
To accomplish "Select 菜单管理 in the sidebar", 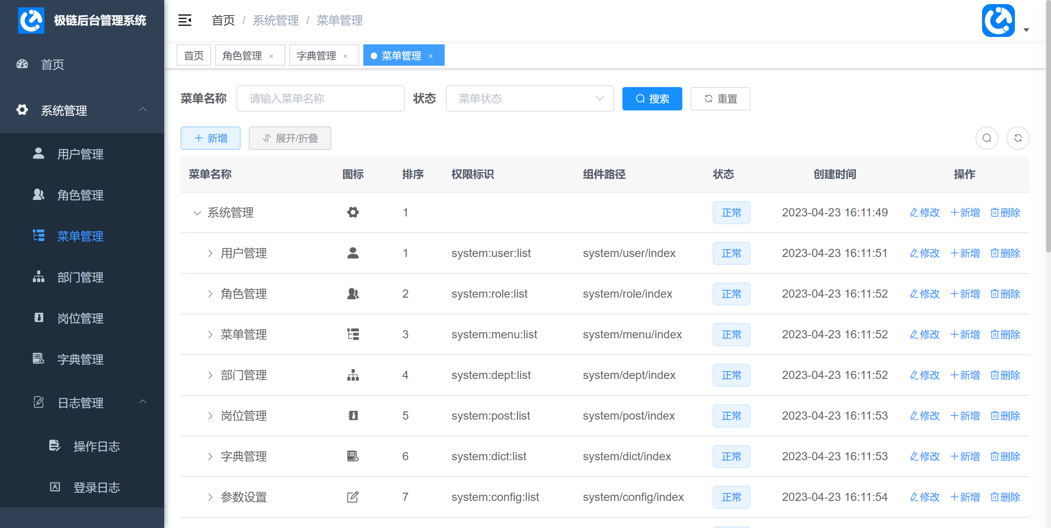I will (82, 236).
